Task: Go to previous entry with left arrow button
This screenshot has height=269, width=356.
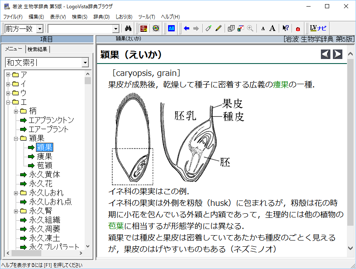Action: coord(326,54)
